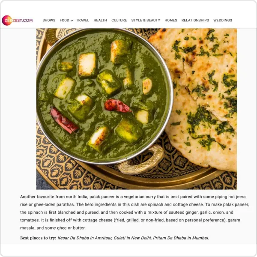Screen dimensions: 257x257
Task: Click Kesar Da Dhaba in Amritsar text
Action: tap(85, 238)
